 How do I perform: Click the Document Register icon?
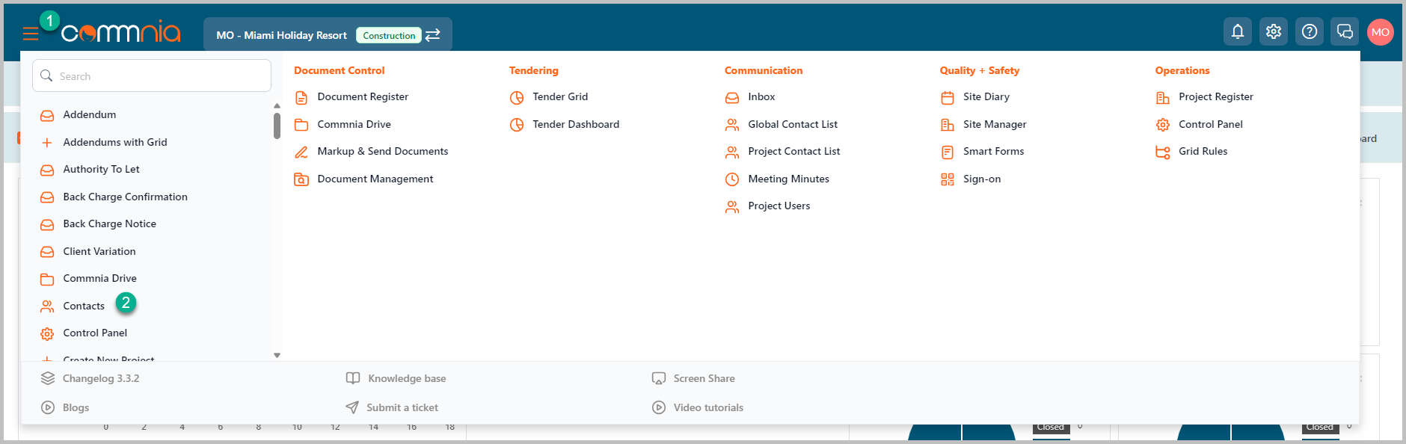301,97
